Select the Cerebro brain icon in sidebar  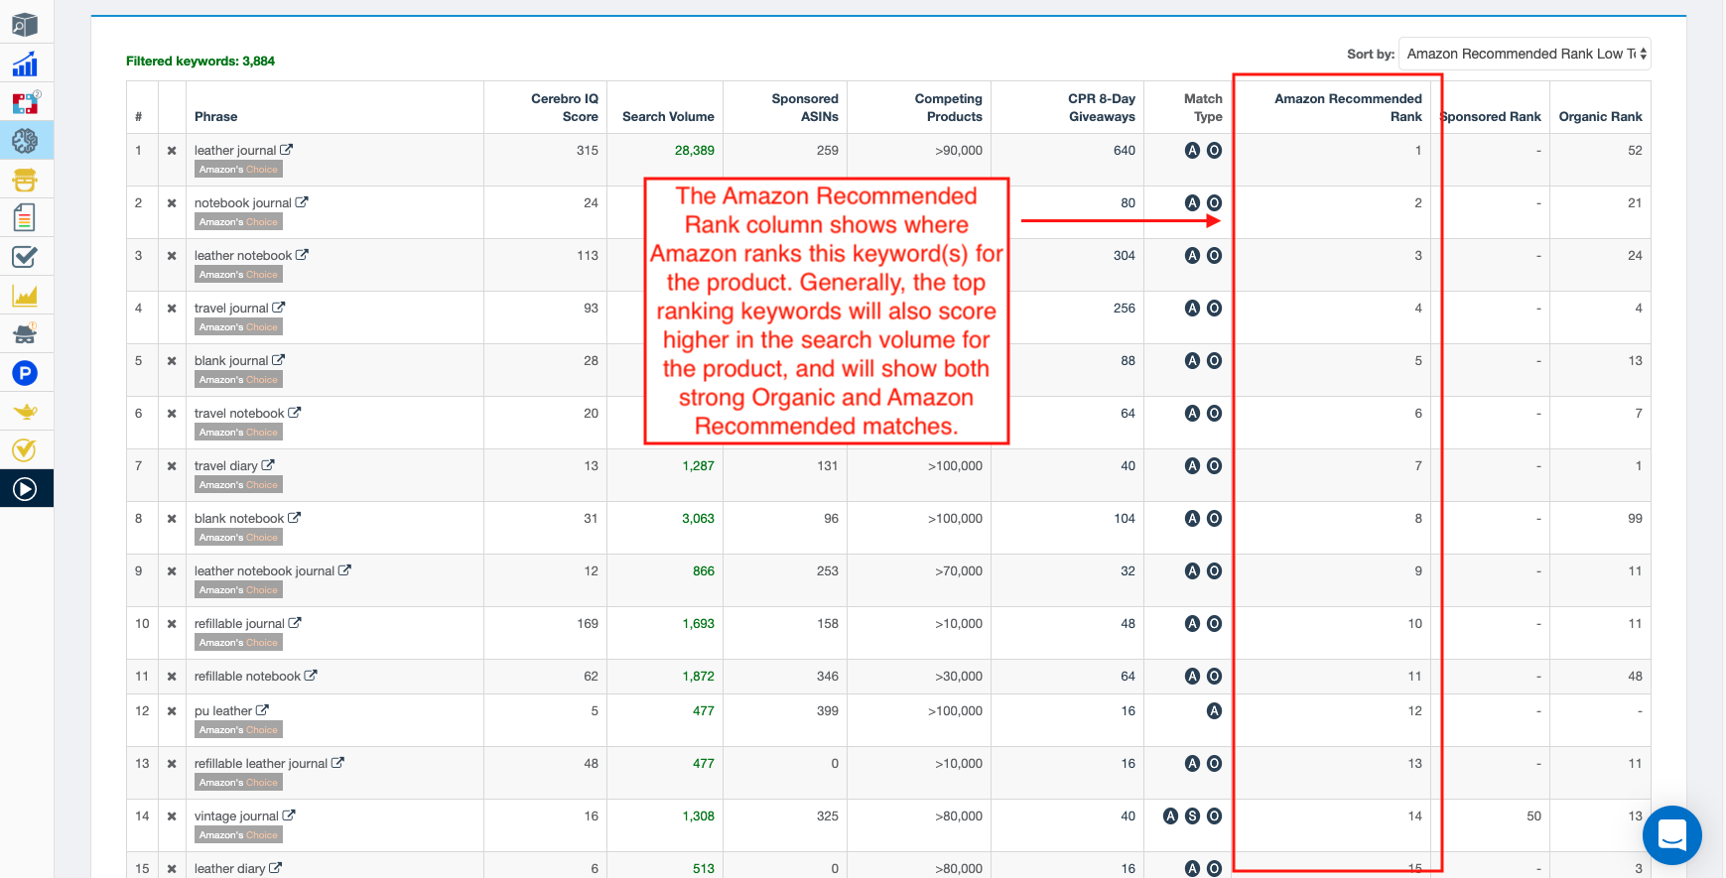(25, 141)
